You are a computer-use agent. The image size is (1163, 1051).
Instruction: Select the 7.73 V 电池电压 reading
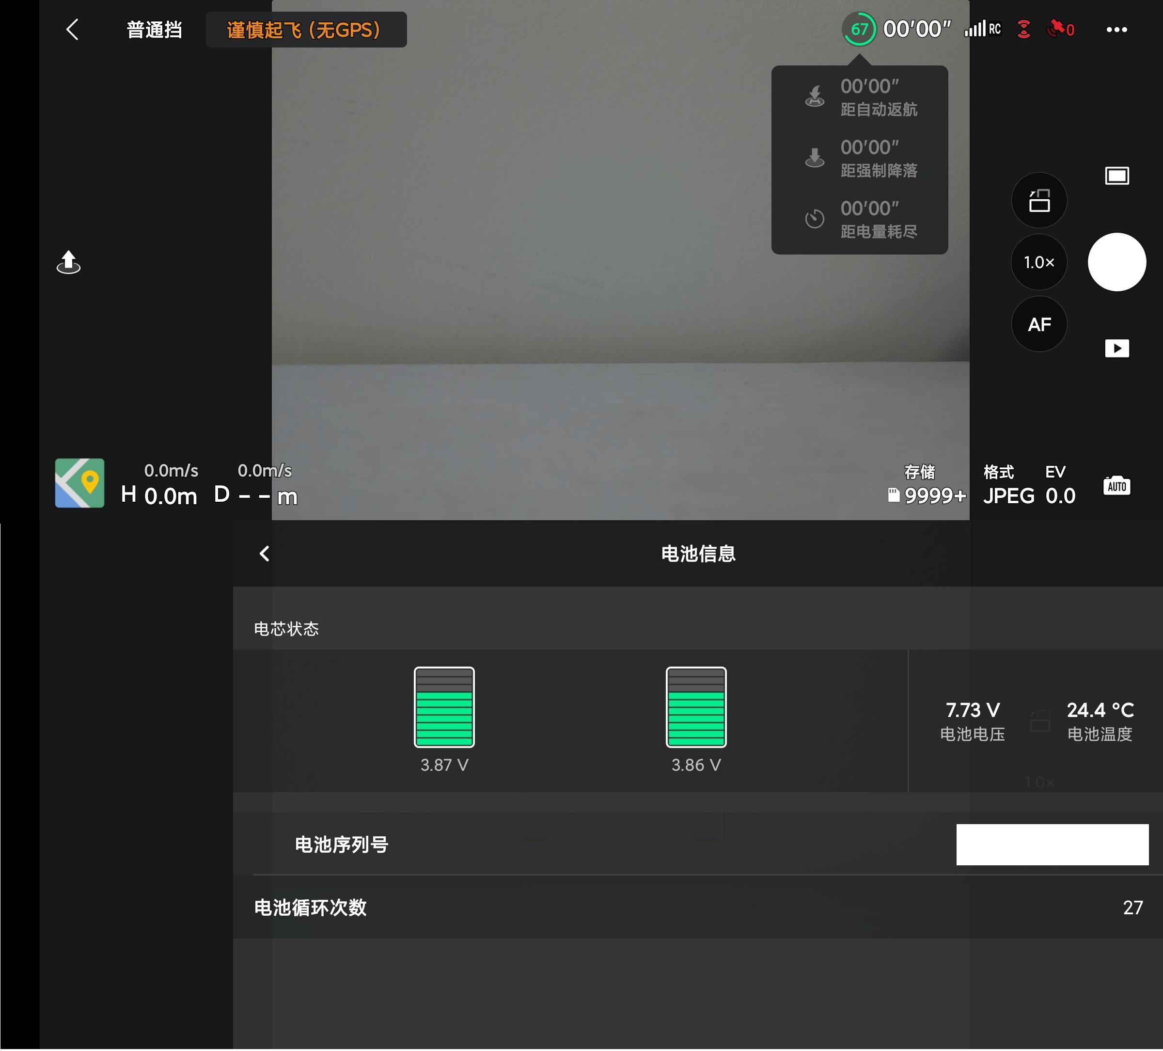coord(973,721)
